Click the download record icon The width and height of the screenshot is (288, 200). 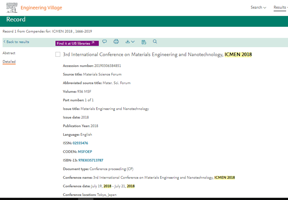[x=128, y=41]
